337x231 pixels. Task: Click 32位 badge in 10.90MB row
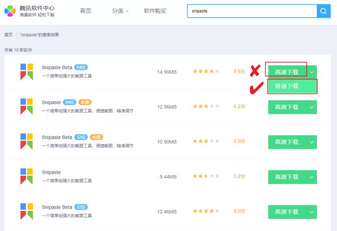81,137
